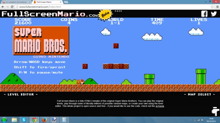Bookmark the page with the star icon
The width and height of the screenshot is (220, 123).
(212, 7)
